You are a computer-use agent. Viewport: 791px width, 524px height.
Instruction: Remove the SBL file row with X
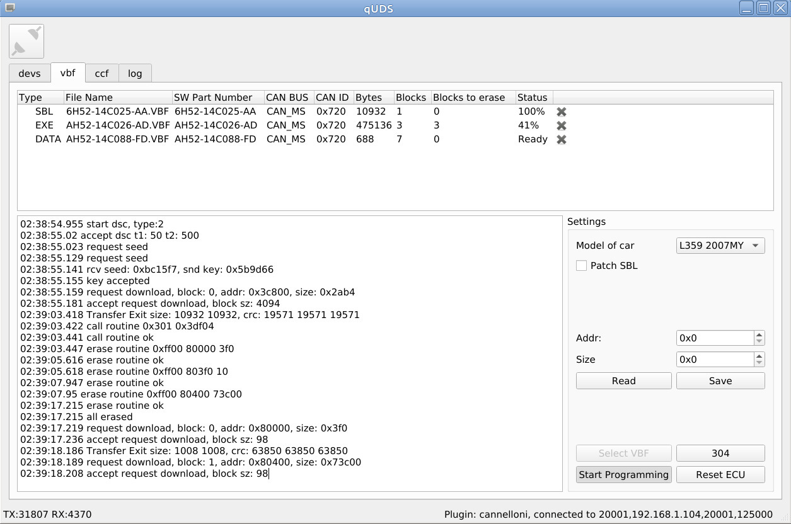point(562,111)
